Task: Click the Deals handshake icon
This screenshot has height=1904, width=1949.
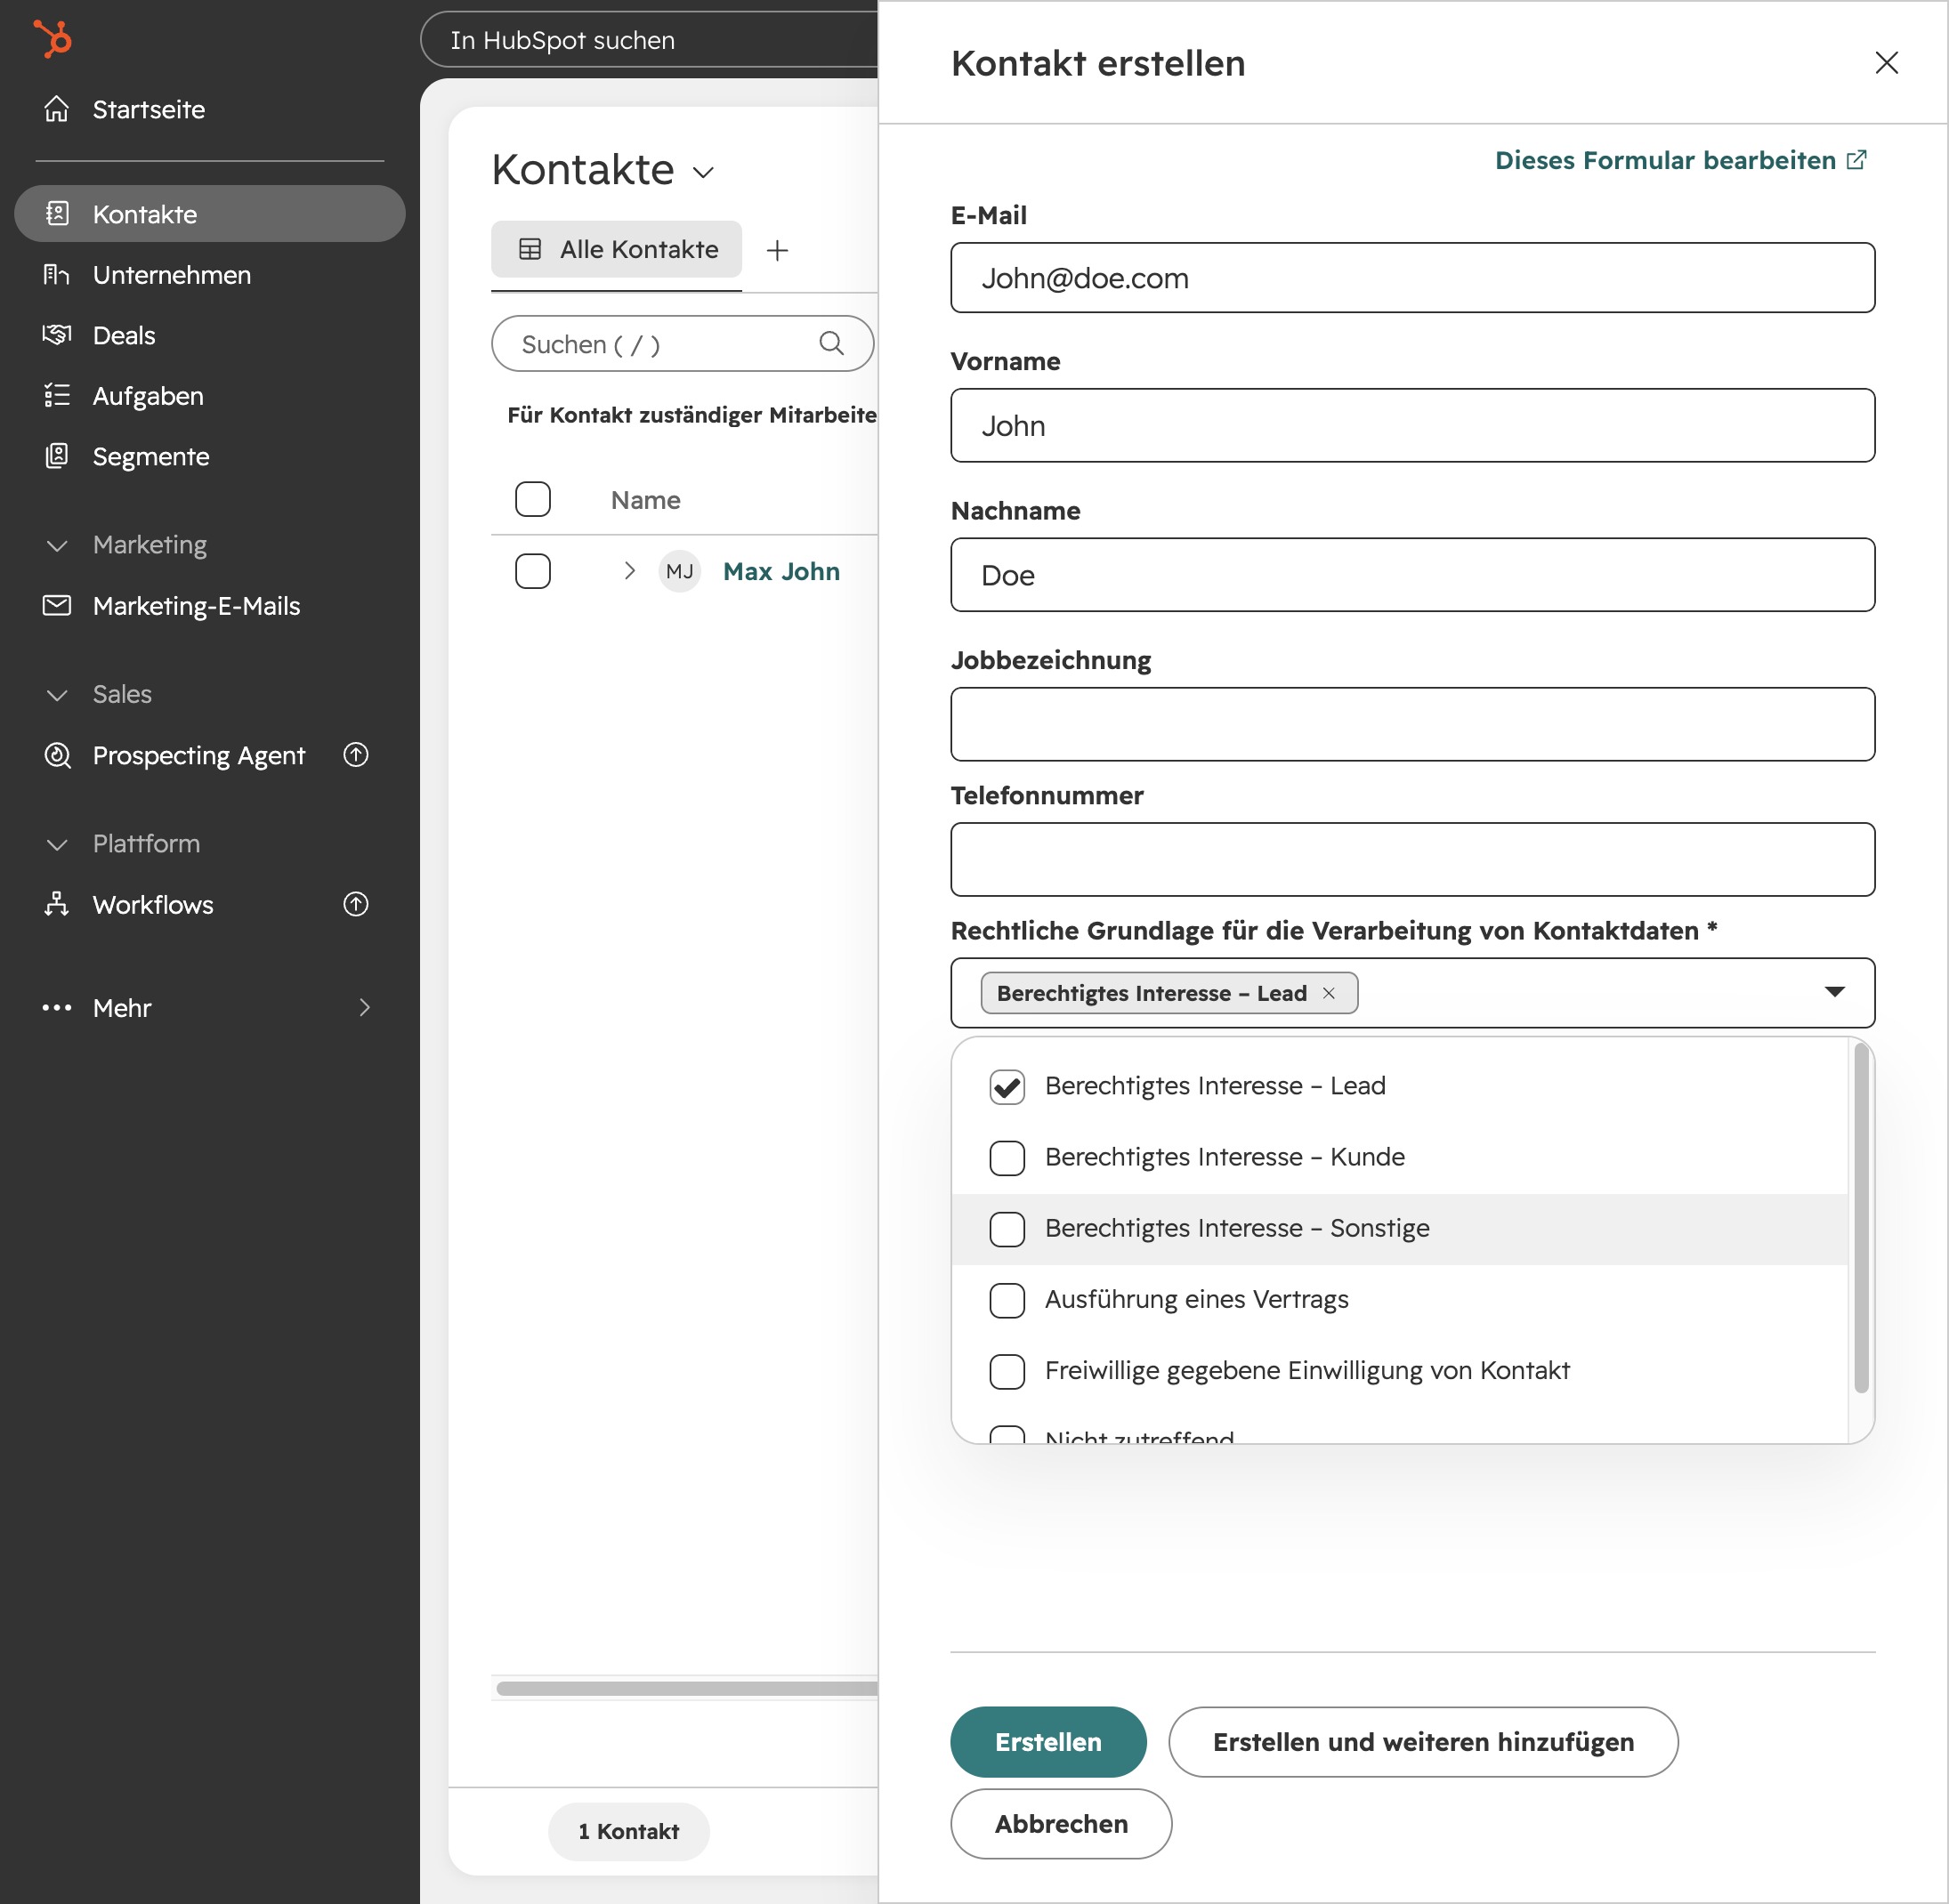Action: pos(57,335)
